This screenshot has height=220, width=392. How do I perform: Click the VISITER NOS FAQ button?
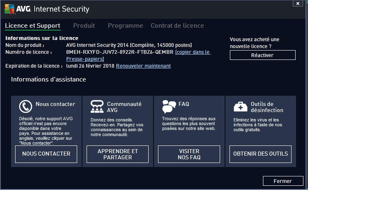pos(189,154)
